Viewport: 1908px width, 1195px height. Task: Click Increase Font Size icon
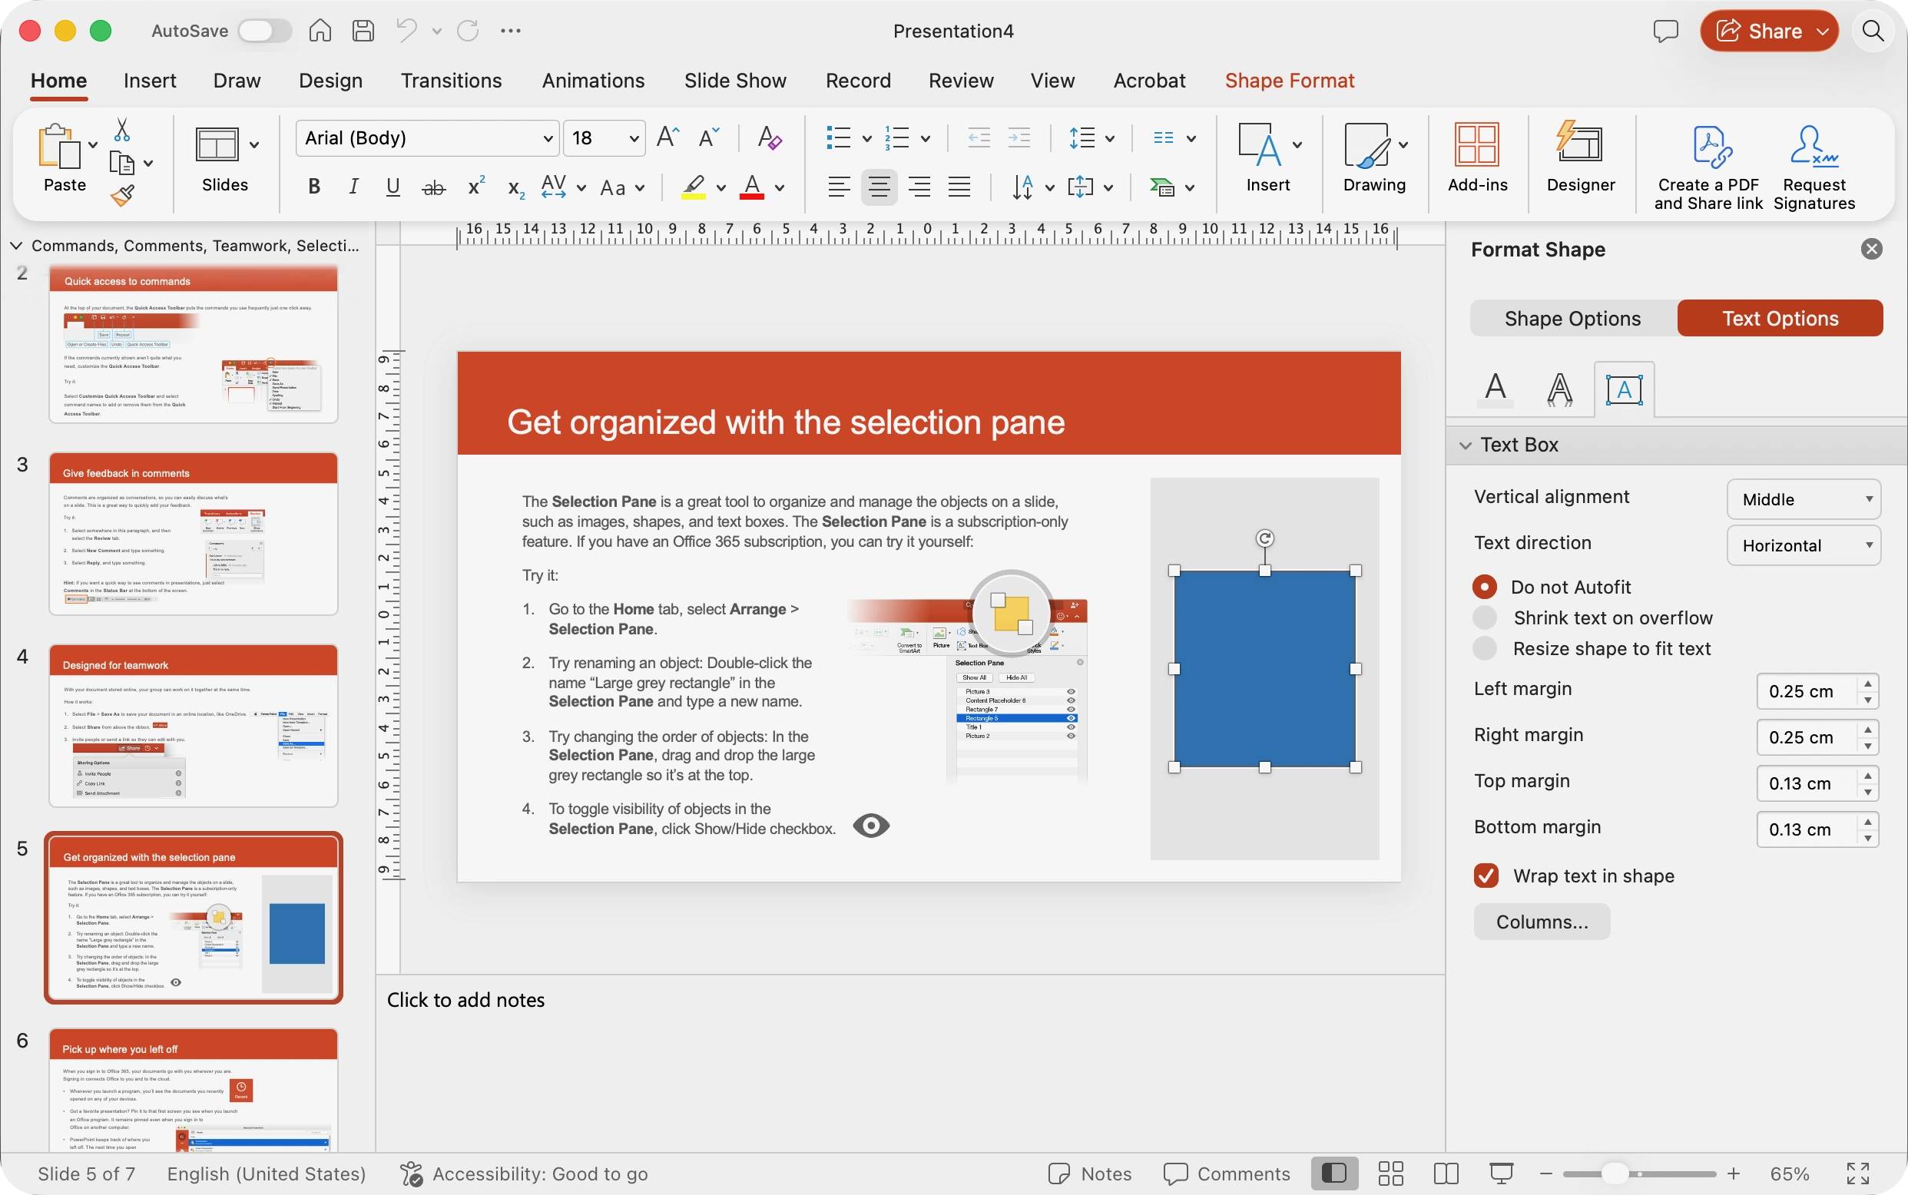[668, 137]
